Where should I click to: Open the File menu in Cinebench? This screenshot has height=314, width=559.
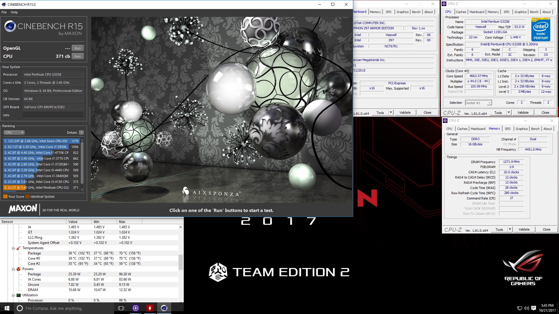tap(4, 12)
